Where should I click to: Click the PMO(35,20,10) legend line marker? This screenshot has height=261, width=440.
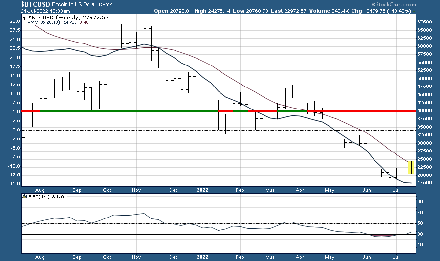click(x=25, y=23)
